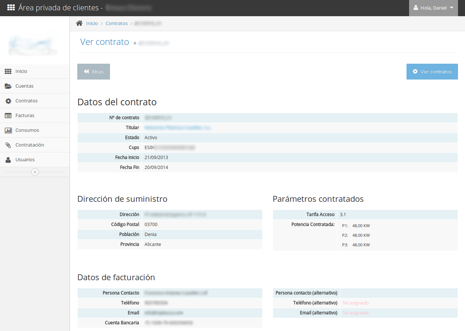Click the grid icon in the top bar
The width and height of the screenshot is (465, 331).
point(11,7)
